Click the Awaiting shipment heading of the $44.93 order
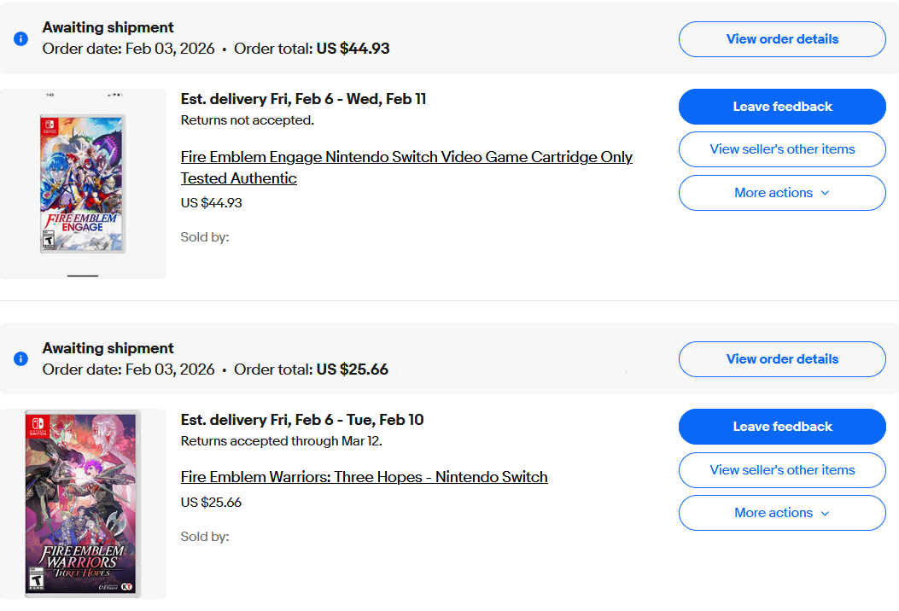 pos(108,27)
